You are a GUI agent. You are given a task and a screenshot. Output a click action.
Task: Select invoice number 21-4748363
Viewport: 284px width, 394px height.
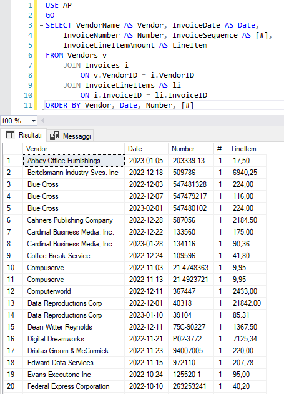coord(190,268)
